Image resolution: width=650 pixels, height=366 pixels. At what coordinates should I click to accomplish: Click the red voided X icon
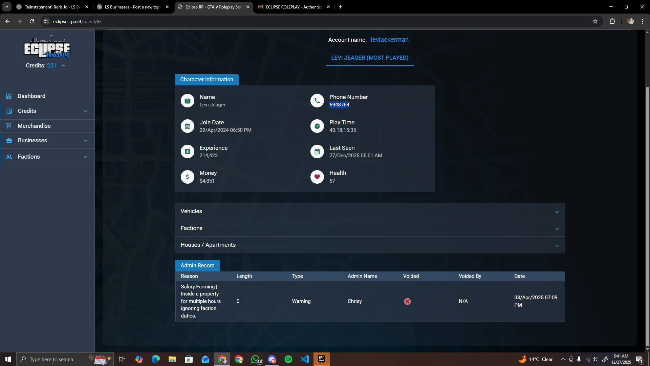tap(407, 301)
